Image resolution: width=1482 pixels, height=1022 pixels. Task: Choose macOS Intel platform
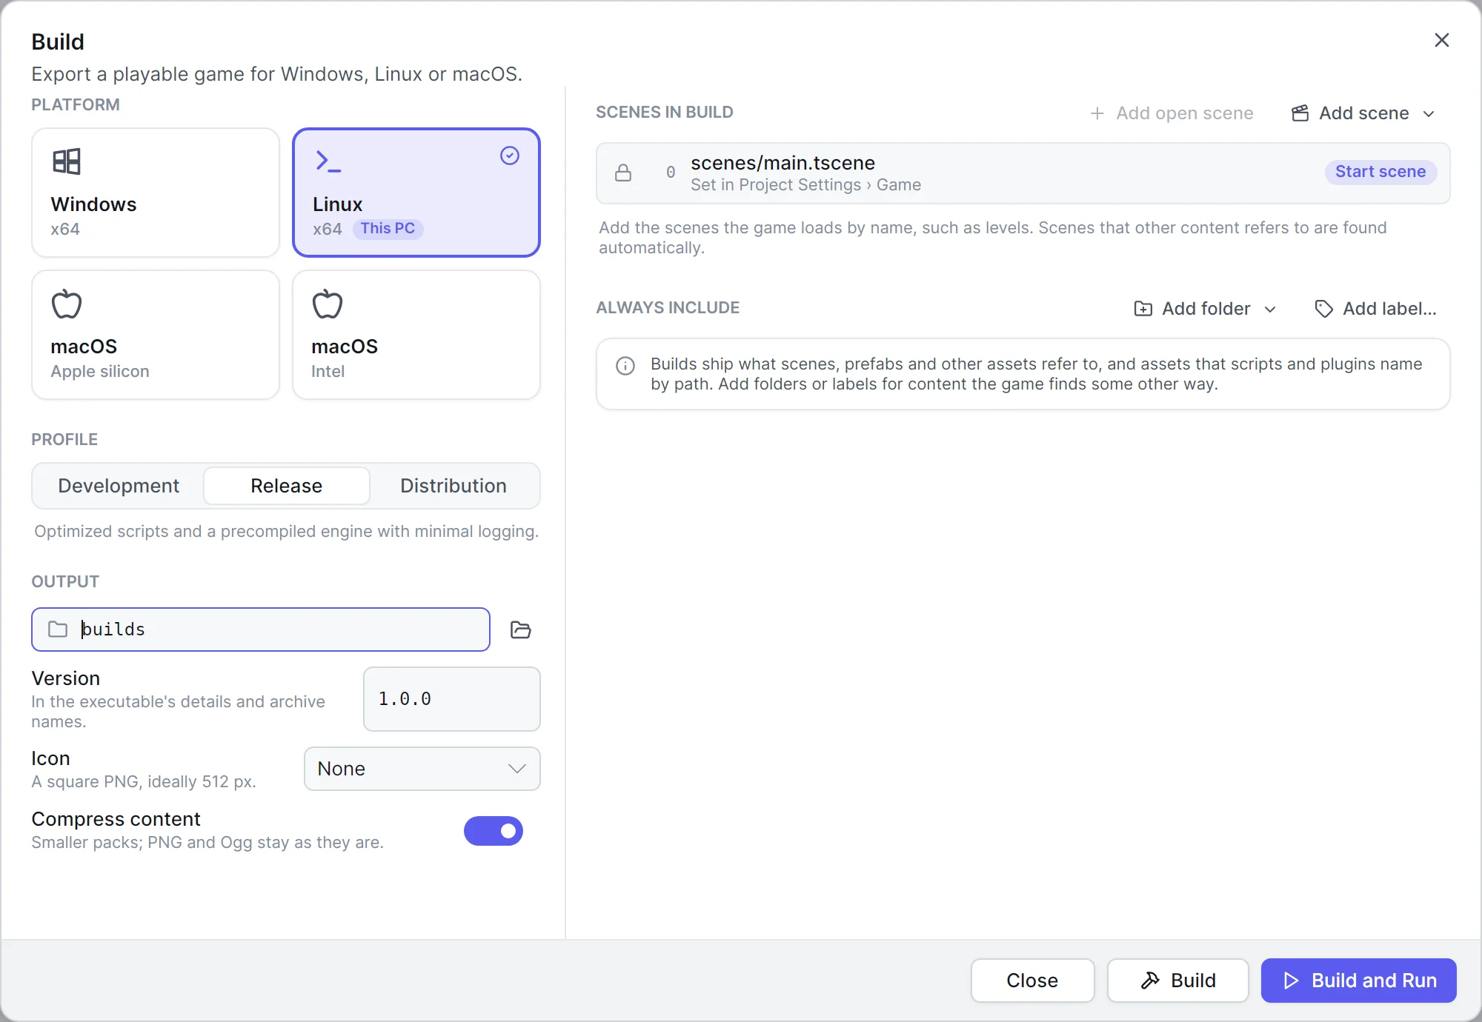point(416,335)
